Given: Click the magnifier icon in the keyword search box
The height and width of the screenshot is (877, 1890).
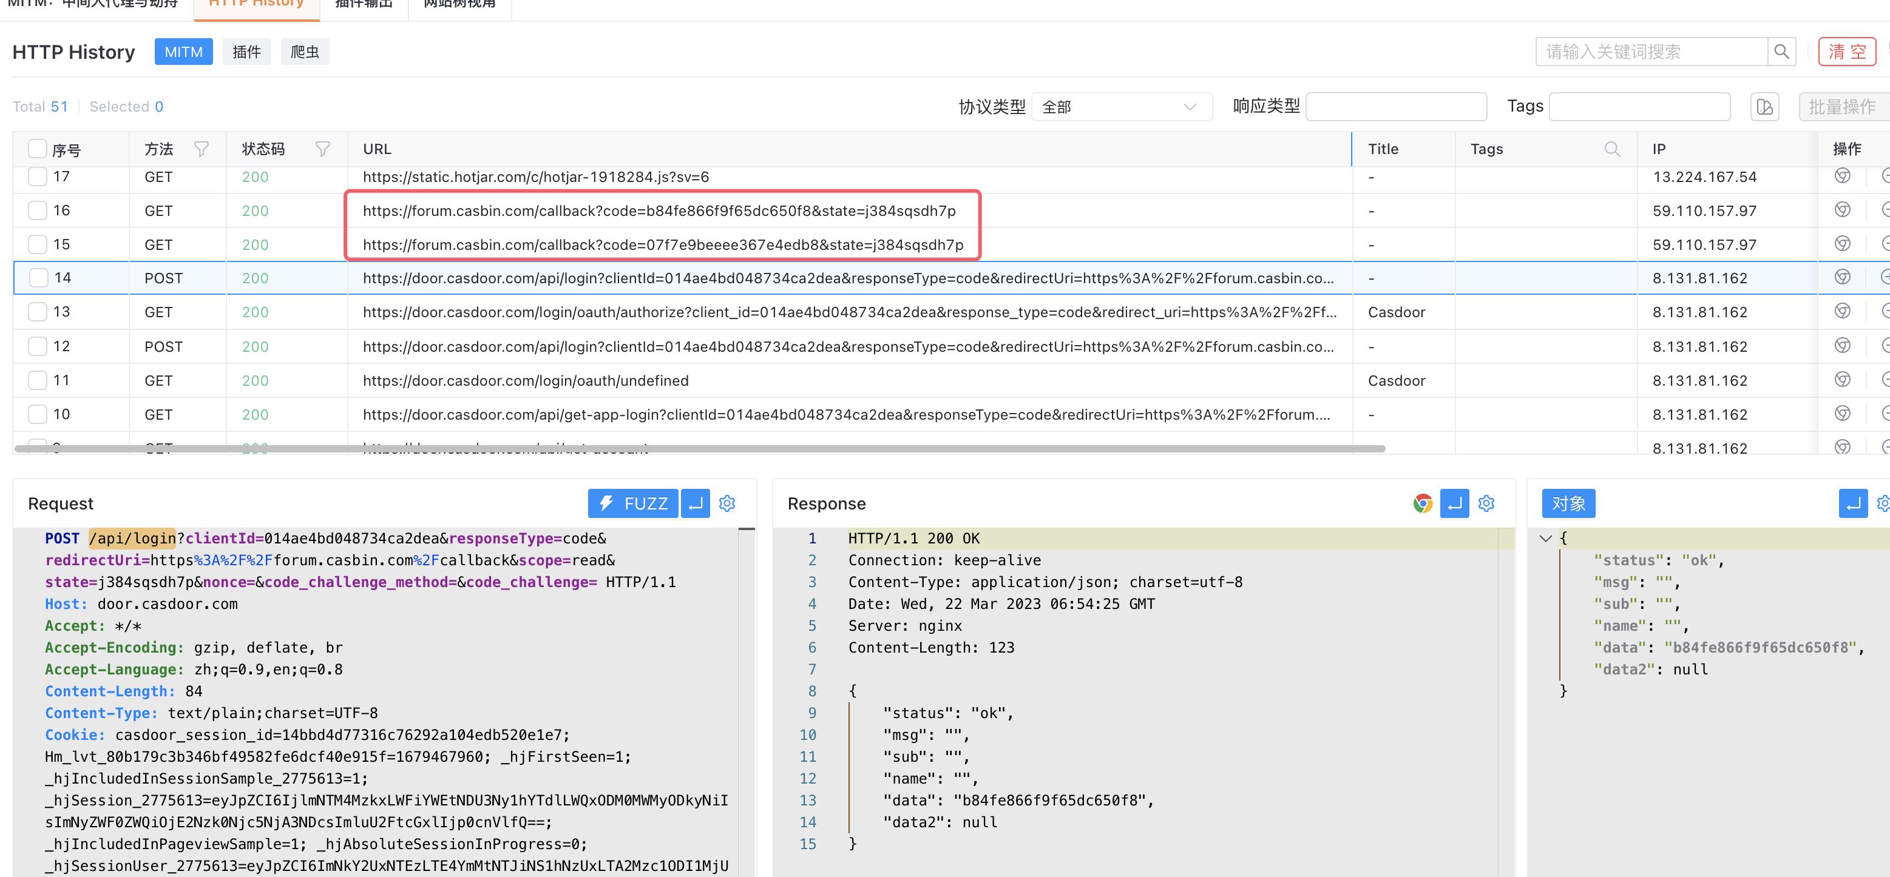Looking at the screenshot, I should [x=1783, y=52].
